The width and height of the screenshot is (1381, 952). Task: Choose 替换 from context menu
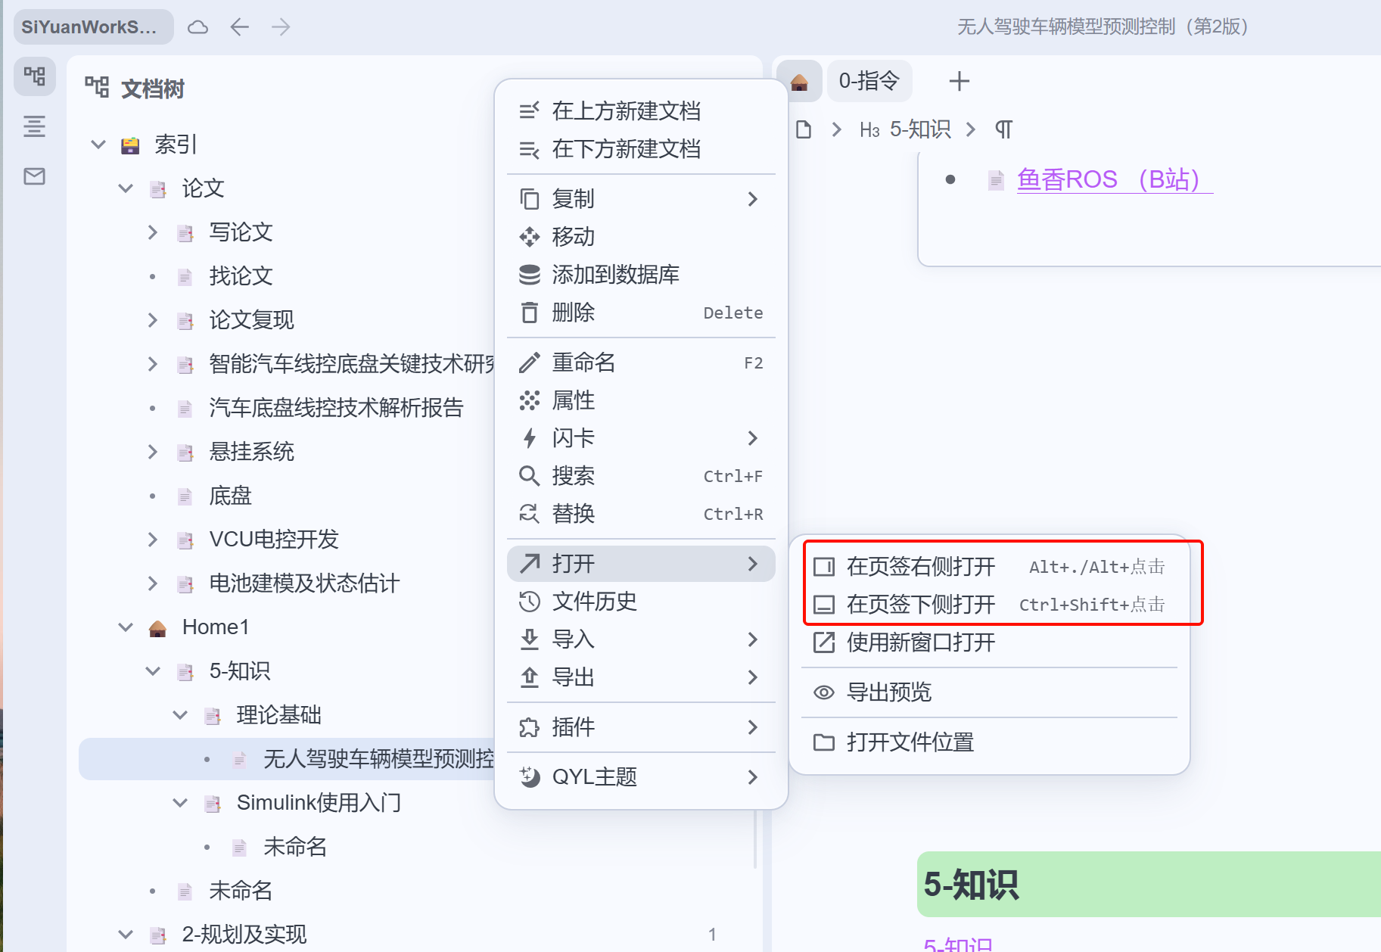point(641,514)
